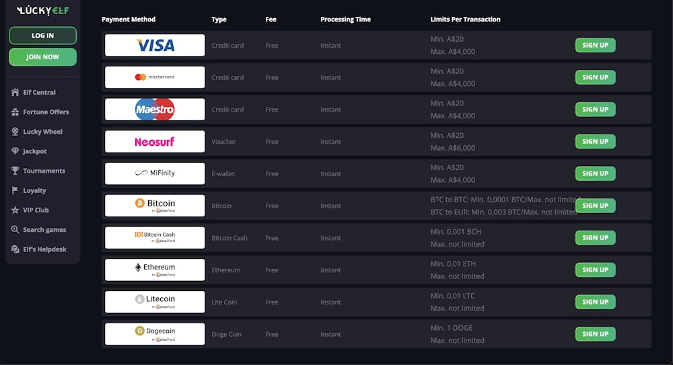This screenshot has height=365, width=673.
Task: Sign up in the Dogecoin row
Action: pos(595,334)
